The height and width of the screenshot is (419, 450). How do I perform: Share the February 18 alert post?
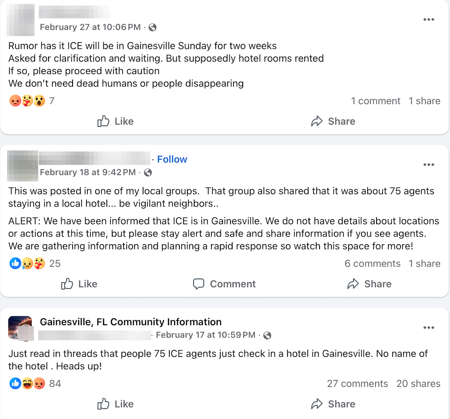[369, 284]
